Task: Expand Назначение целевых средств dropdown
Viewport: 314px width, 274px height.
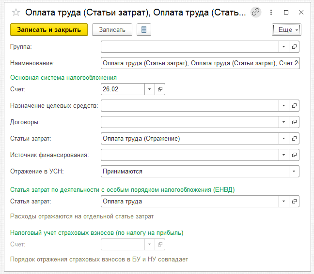Action: click(x=284, y=106)
